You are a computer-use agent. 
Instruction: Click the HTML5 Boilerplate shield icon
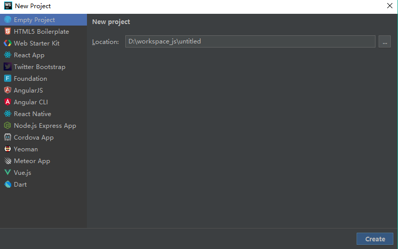pyautogui.click(x=8, y=32)
